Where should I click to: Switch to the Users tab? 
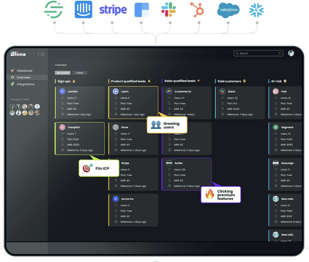pos(80,73)
